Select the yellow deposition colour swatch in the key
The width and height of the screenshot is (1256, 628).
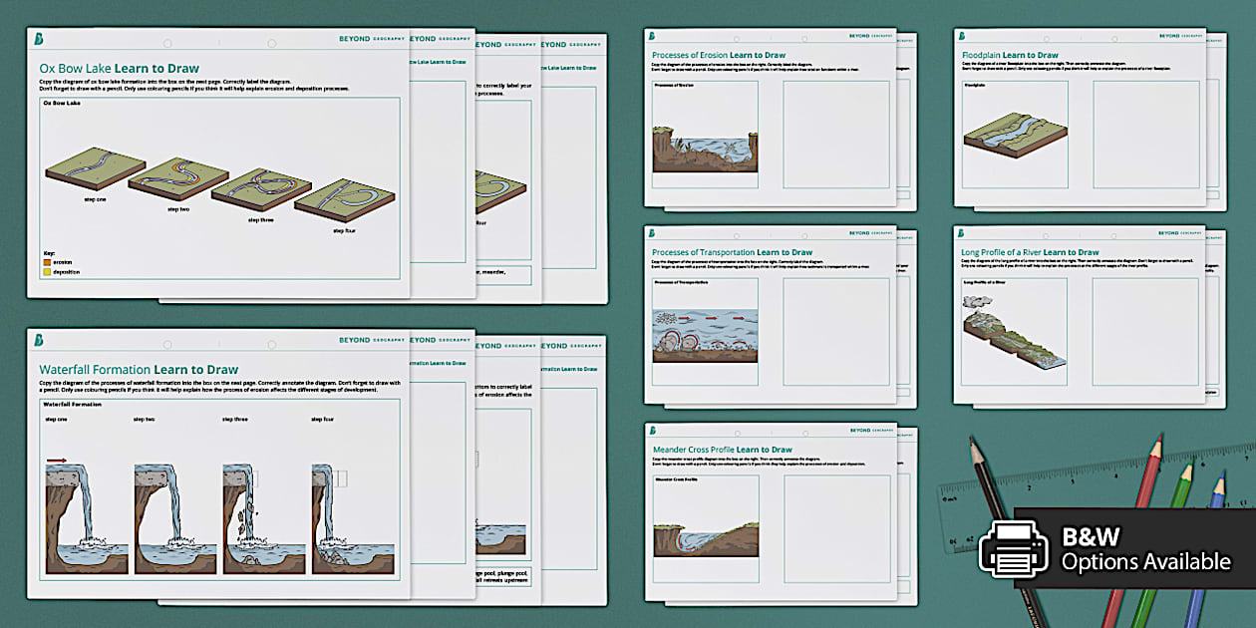pyautogui.click(x=46, y=272)
